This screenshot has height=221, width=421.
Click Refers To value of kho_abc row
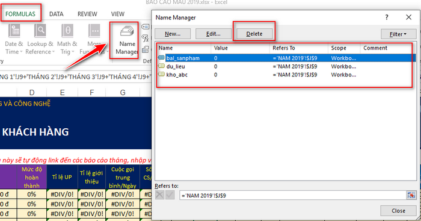click(x=295, y=75)
